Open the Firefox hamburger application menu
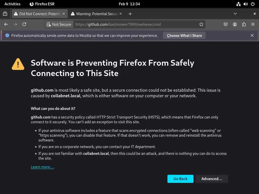259x194 pixels. pyautogui.click(x=253, y=25)
